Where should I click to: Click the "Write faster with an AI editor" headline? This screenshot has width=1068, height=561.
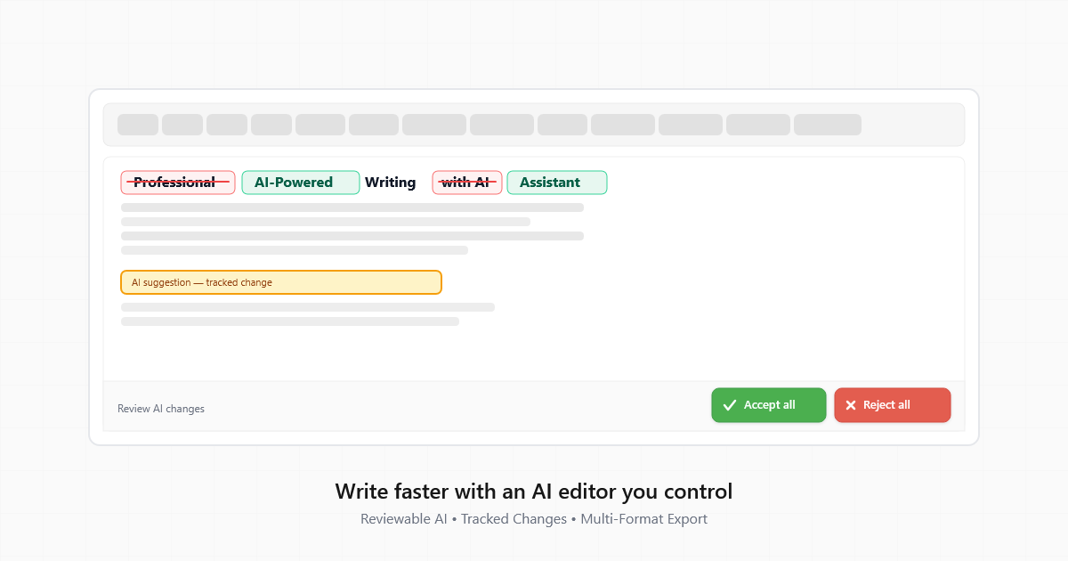click(533, 491)
